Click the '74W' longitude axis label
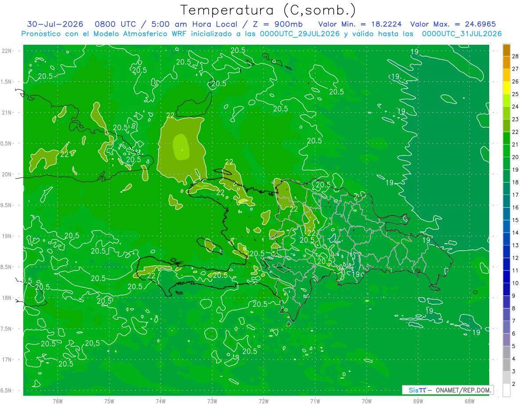Image resolution: width=527 pixels, height=407 pixels. [161, 401]
